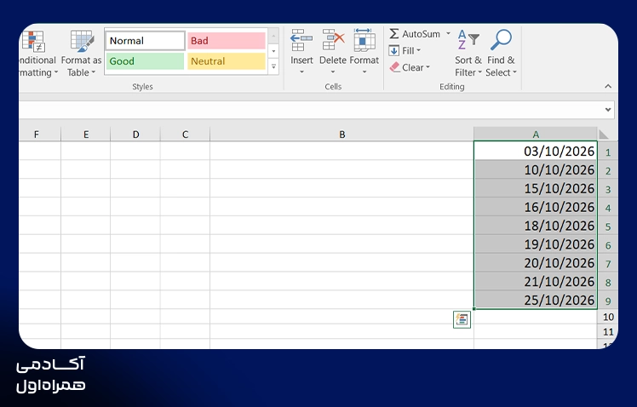Click cell with 03/10/2026
This screenshot has height=407, width=637.
click(536, 151)
